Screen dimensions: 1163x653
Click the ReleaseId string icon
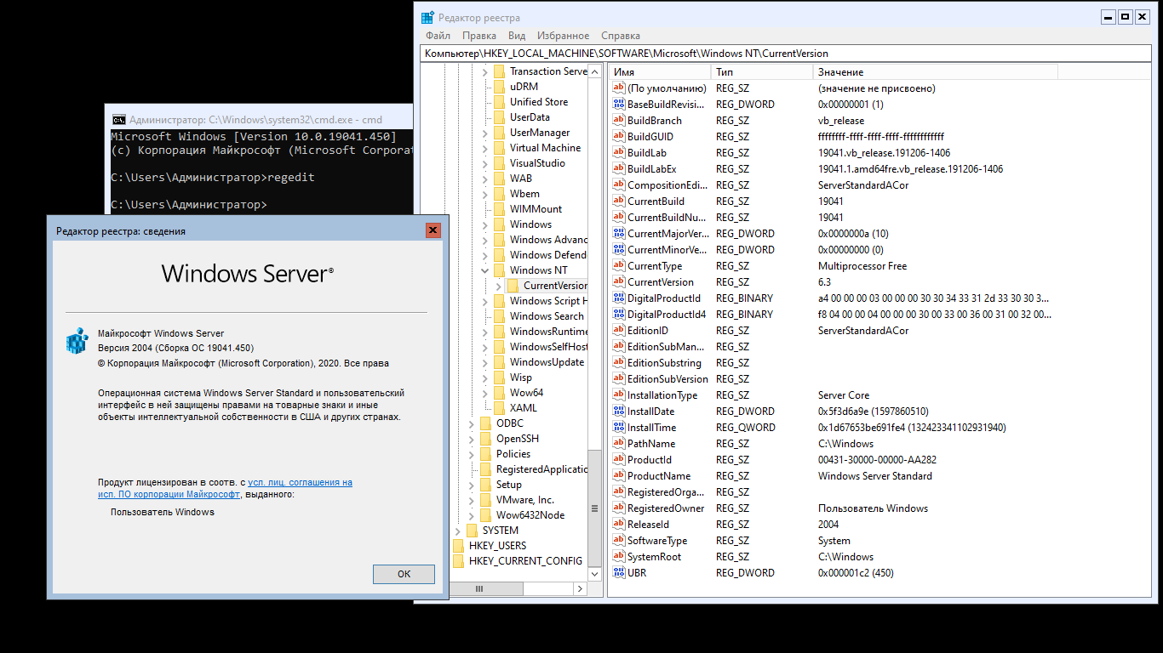point(619,525)
